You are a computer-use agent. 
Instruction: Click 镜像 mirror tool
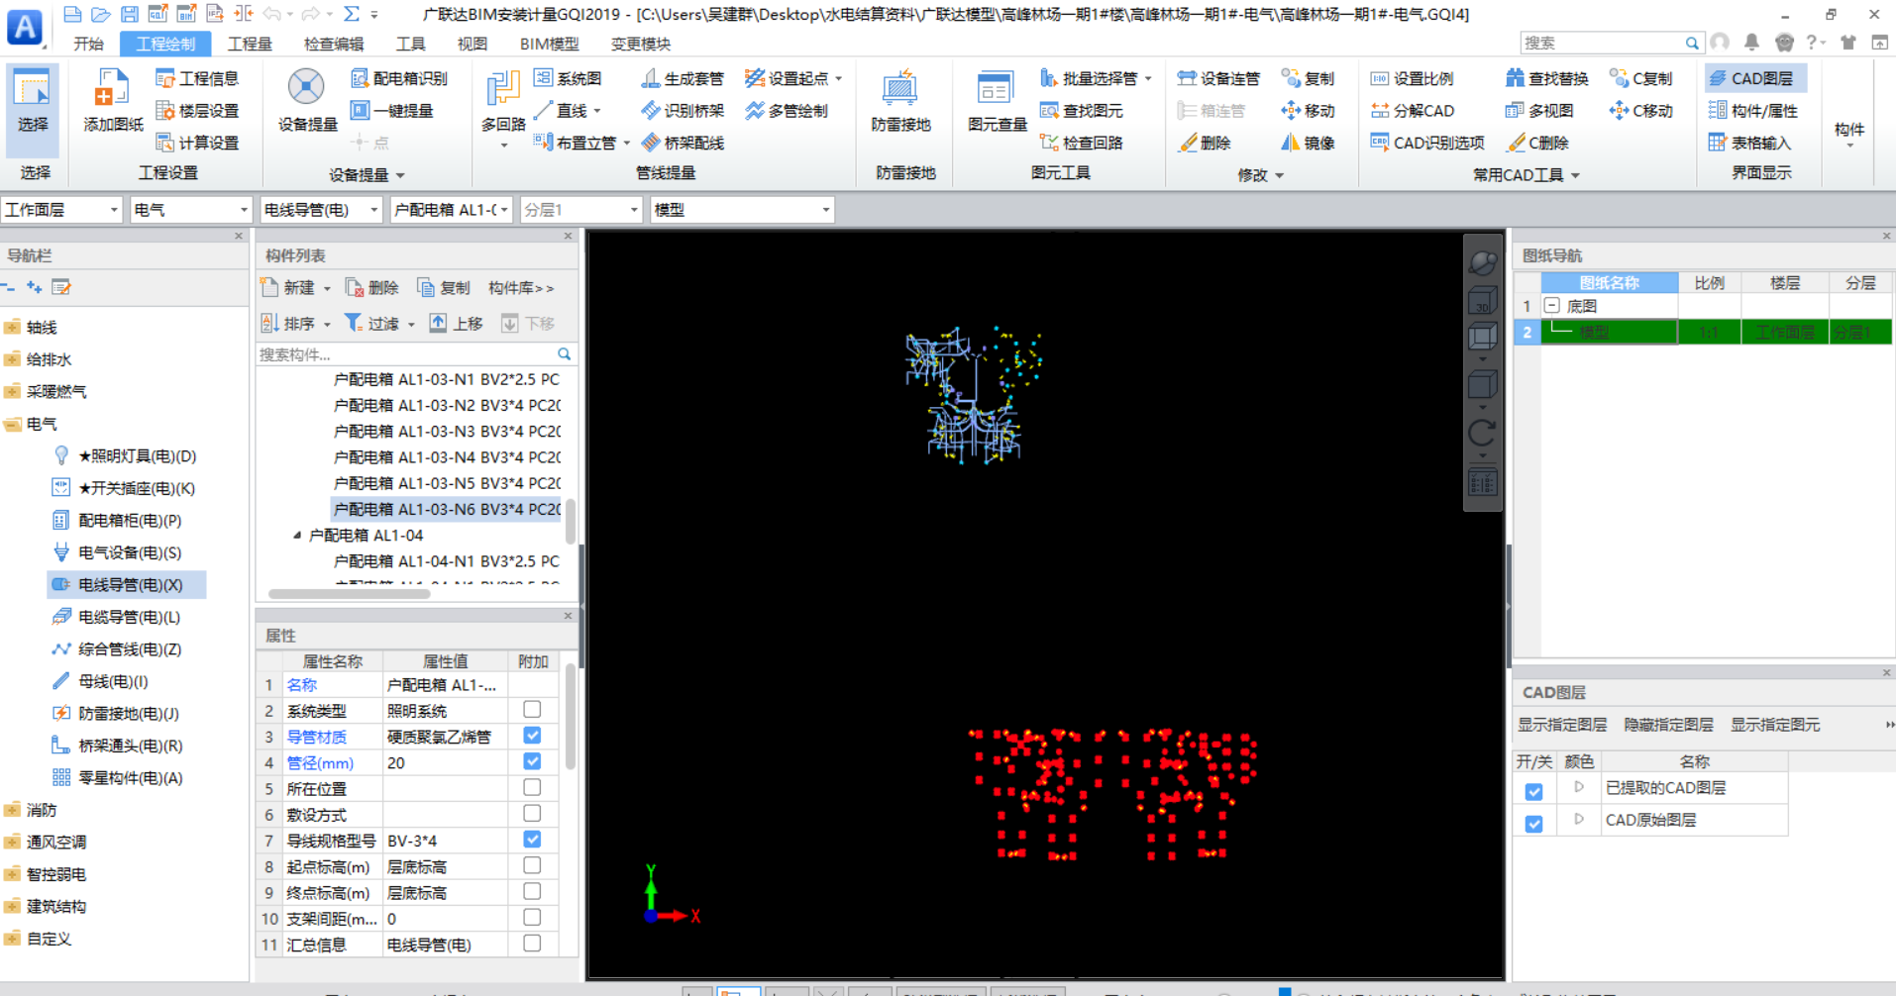(x=1308, y=143)
